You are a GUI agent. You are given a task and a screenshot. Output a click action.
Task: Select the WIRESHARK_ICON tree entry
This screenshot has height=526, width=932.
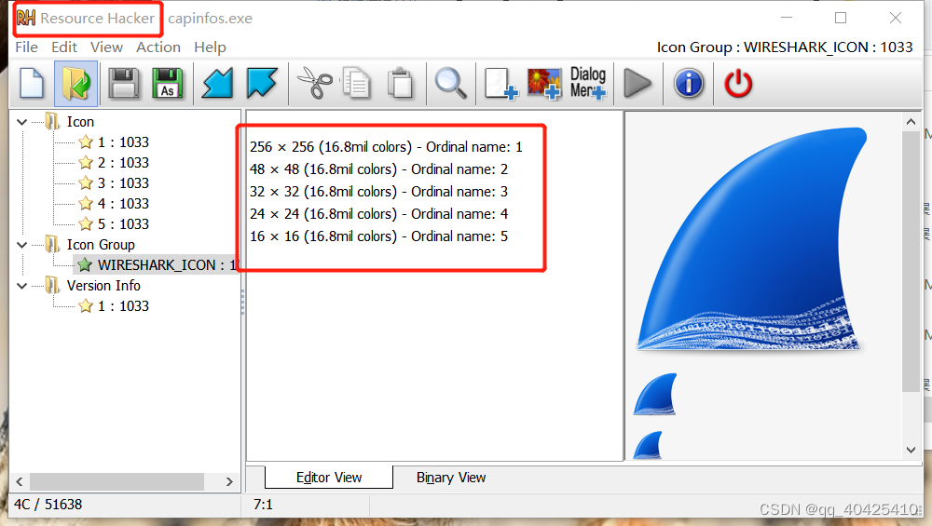(x=156, y=264)
